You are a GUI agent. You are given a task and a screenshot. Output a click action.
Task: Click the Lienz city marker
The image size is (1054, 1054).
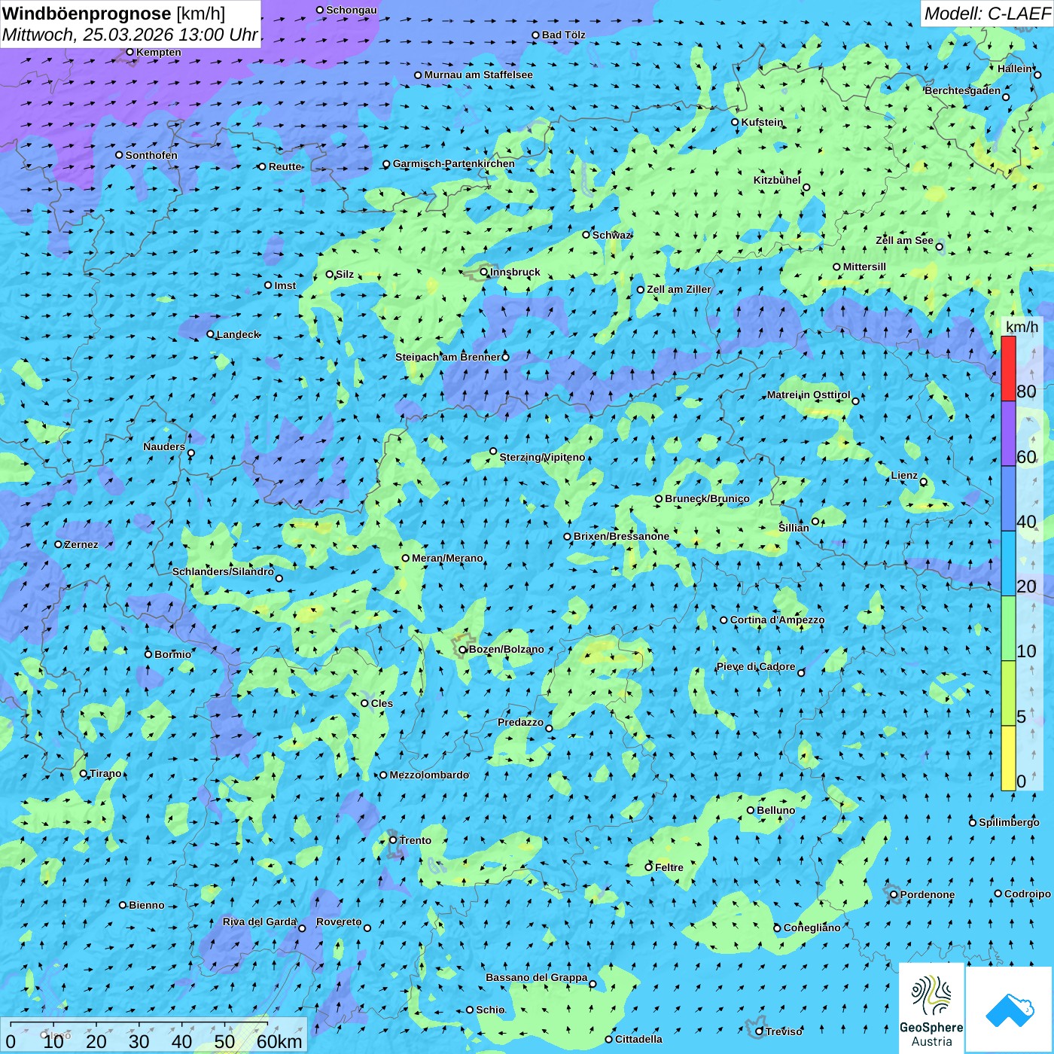pyautogui.click(x=924, y=482)
